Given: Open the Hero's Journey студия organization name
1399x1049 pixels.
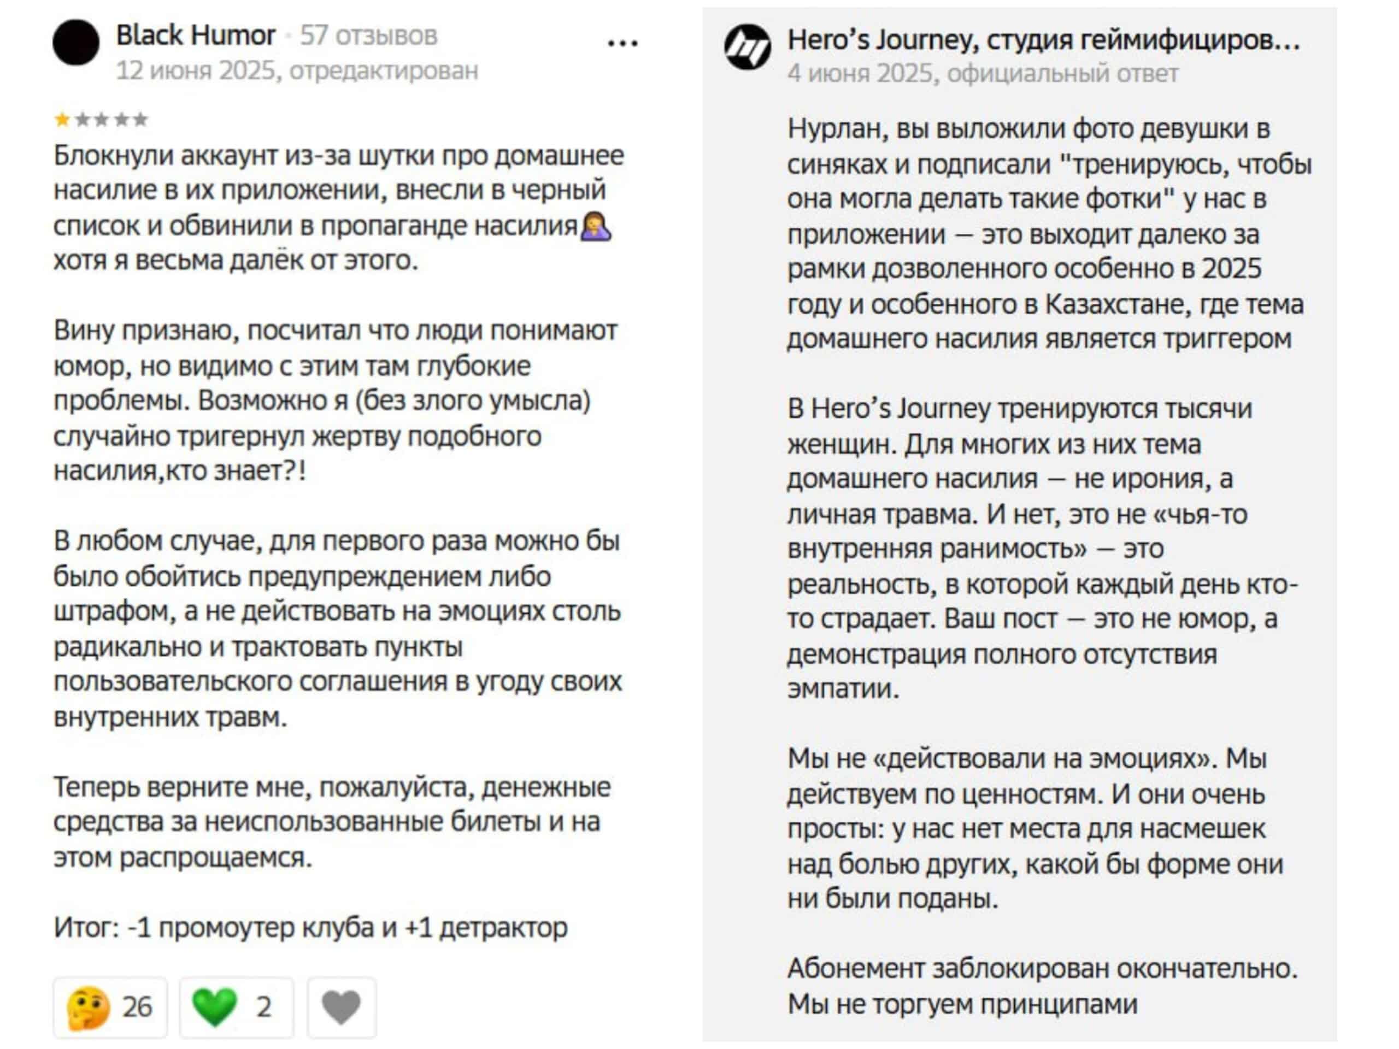Looking at the screenshot, I should pyautogui.click(x=1044, y=40).
